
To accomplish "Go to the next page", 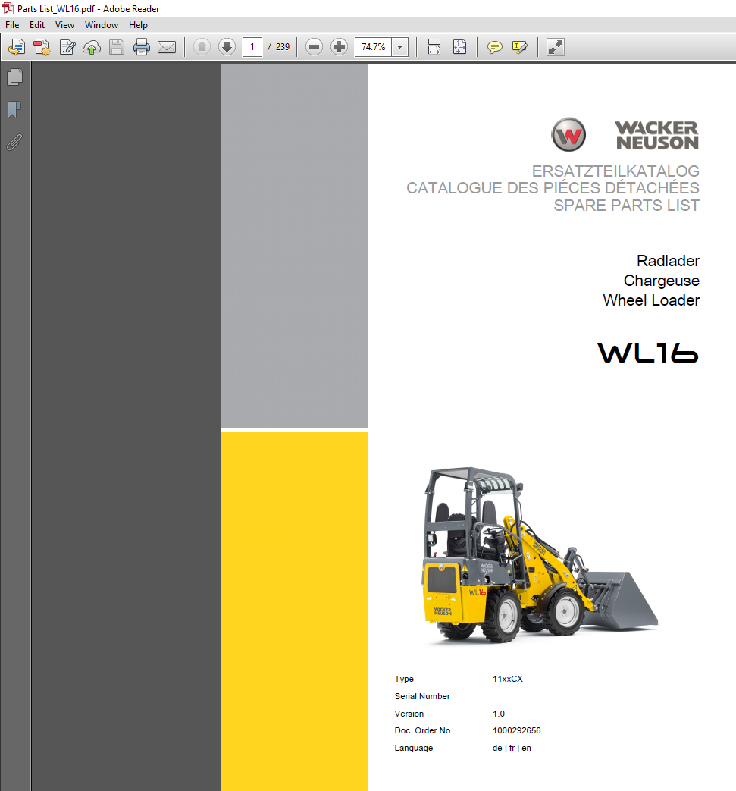I will point(227,46).
